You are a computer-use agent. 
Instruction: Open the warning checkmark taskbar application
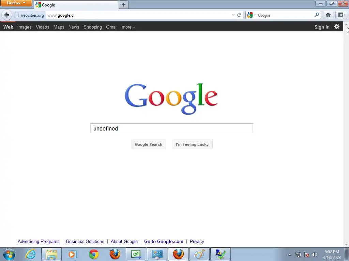point(221,254)
